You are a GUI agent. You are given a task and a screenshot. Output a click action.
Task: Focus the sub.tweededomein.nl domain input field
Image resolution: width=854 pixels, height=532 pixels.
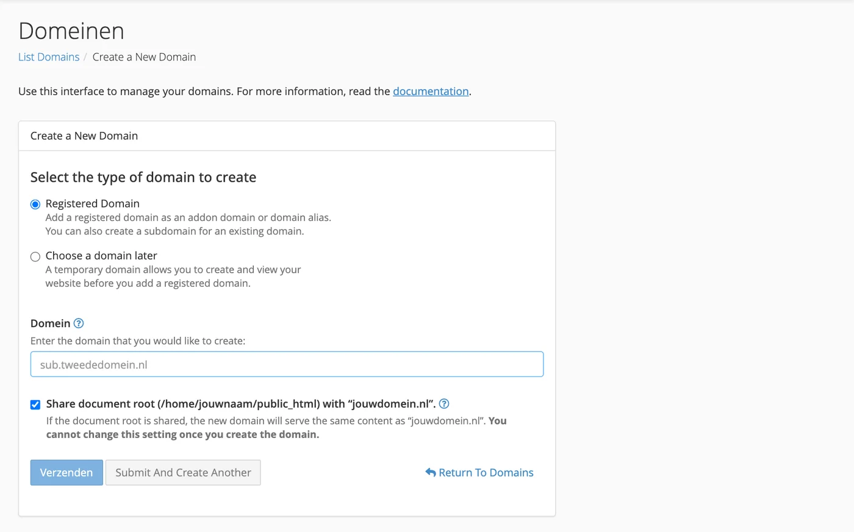[x=287, y=364]
